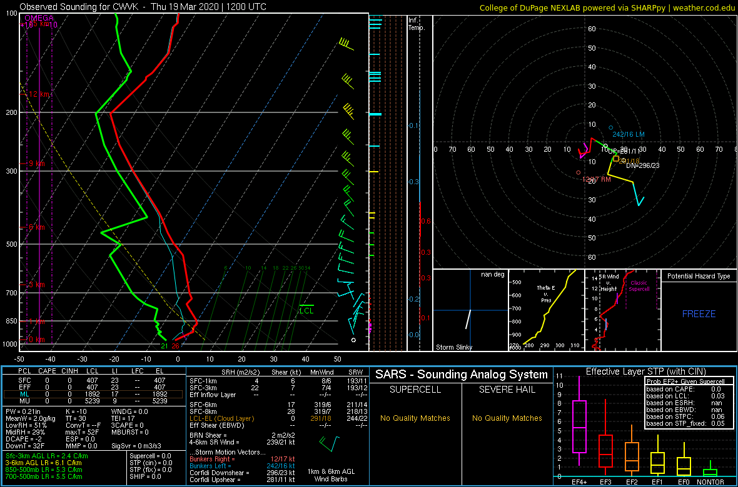Click the Observed Sounding for CWVK title
This screenshot has width=738, height=487.
143,7
